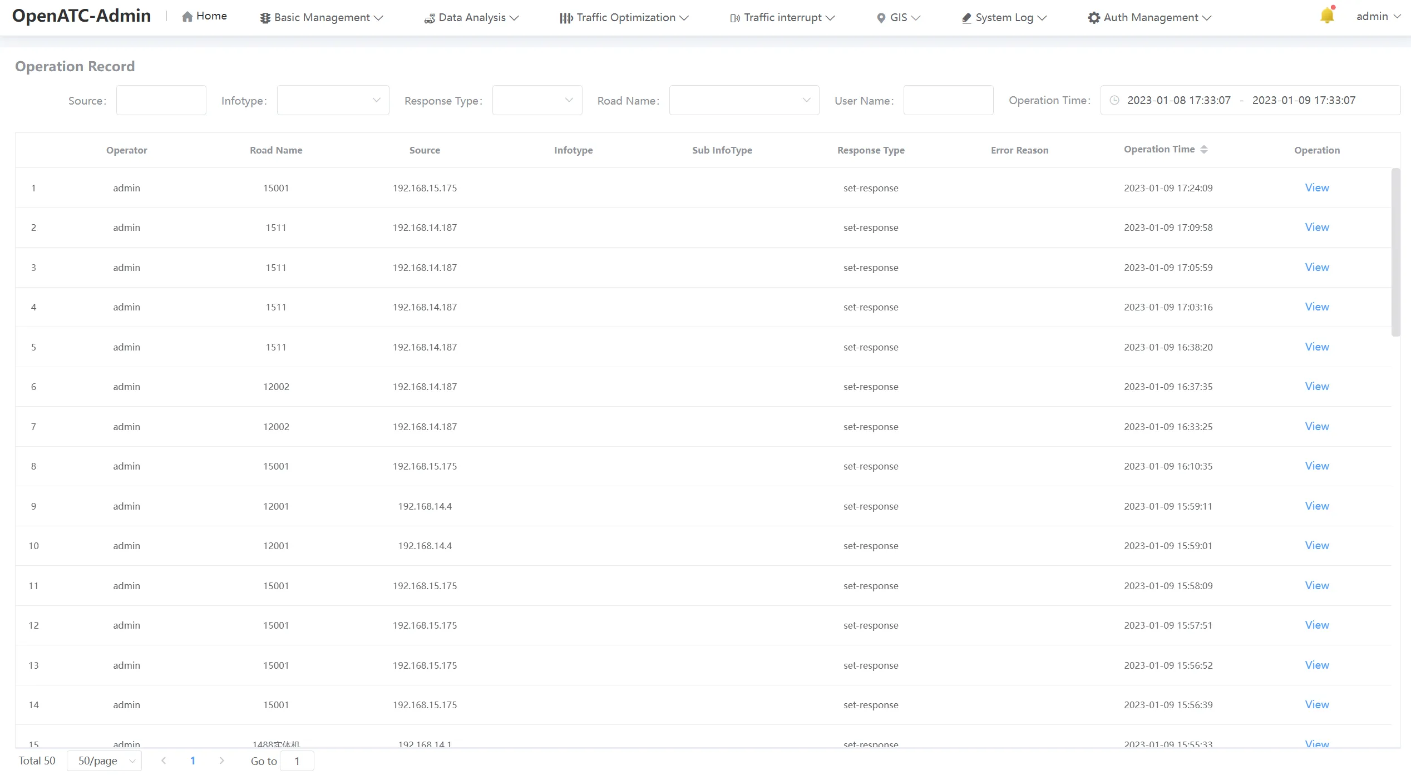Click the Basic Management bug icon

pos(265,18)
